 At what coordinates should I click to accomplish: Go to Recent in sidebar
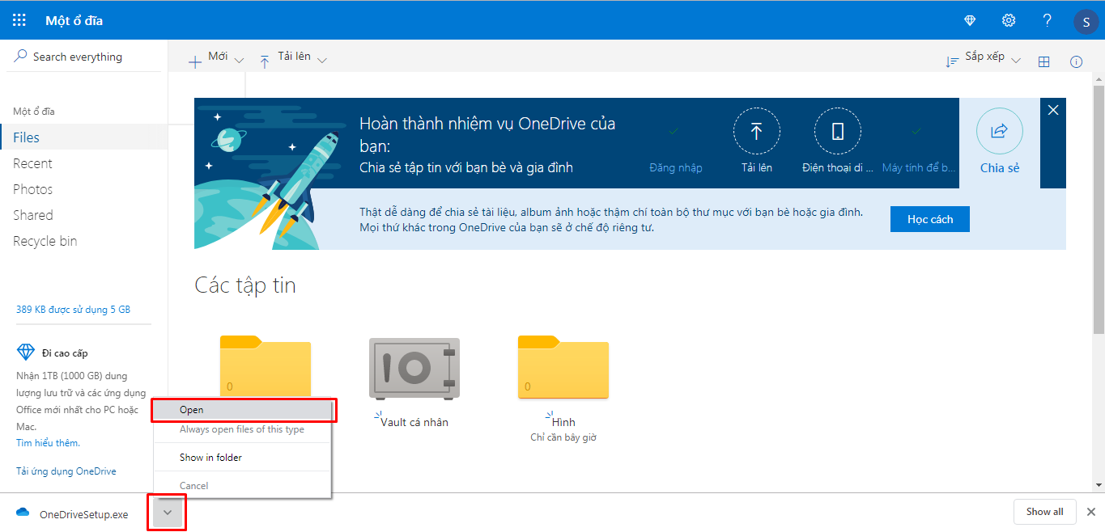coord(84,163)
